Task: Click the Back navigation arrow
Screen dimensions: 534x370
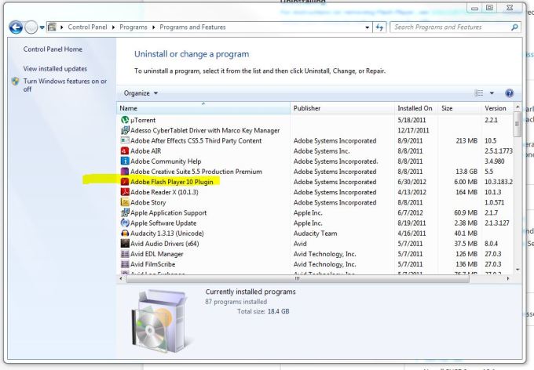Action: coord(16,27)
